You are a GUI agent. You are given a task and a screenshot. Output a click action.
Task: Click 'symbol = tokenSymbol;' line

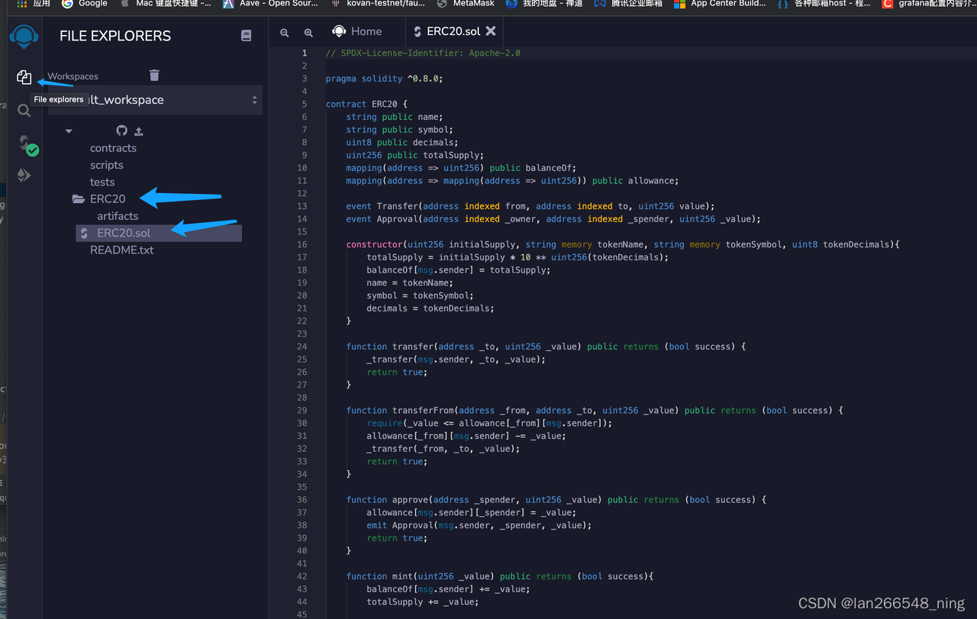pyautogui.click(x=420, y=295)
